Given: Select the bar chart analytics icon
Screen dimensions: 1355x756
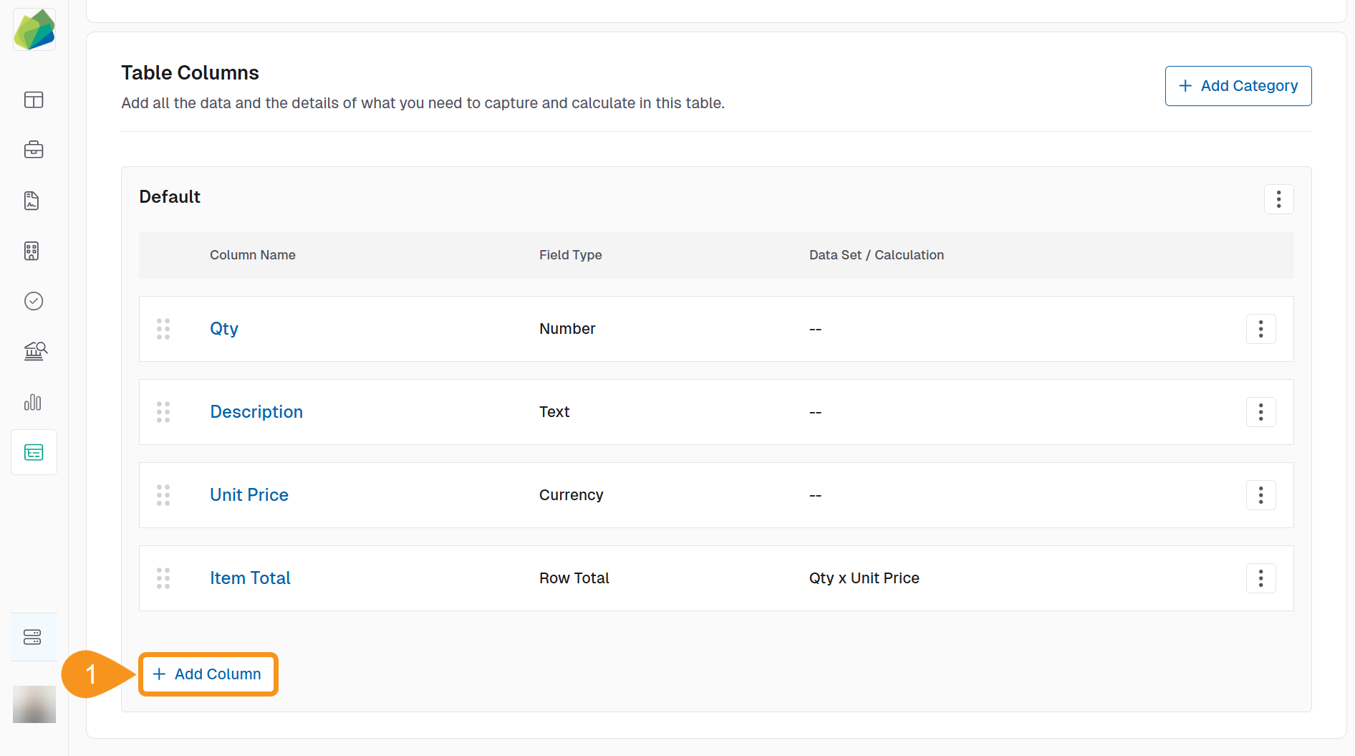Looking at the screenshot, I should click(x=33, y=403).
